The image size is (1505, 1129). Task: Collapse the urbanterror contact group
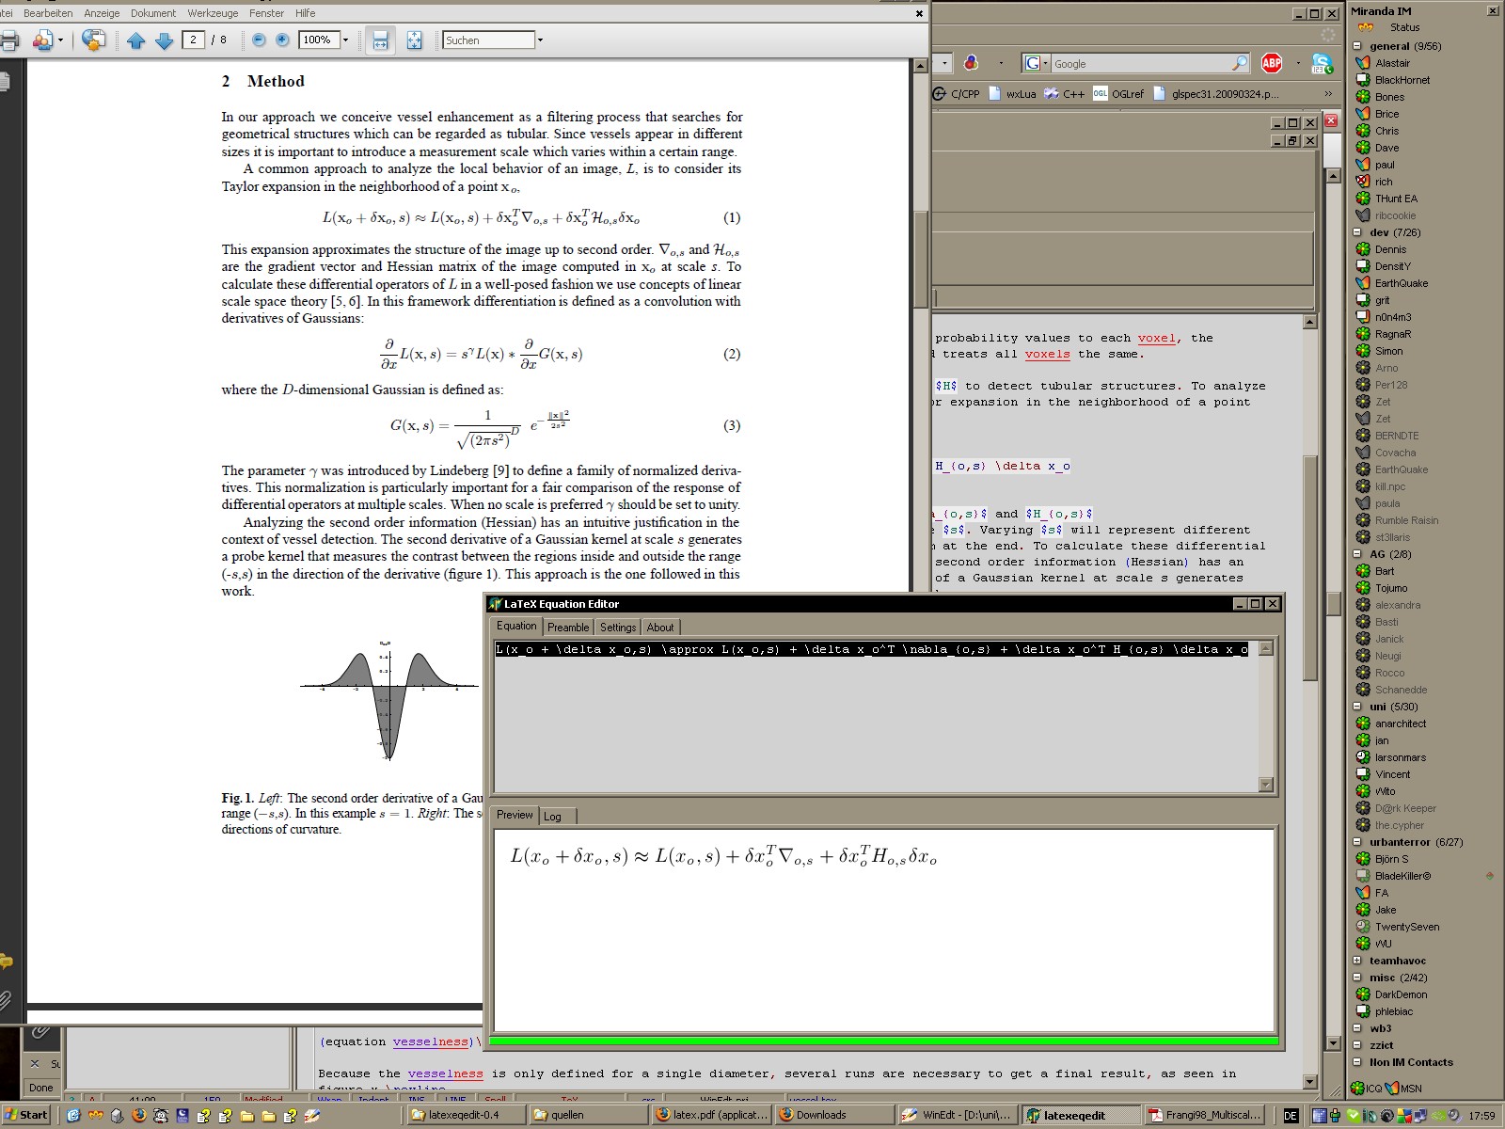pos(1357,842)
